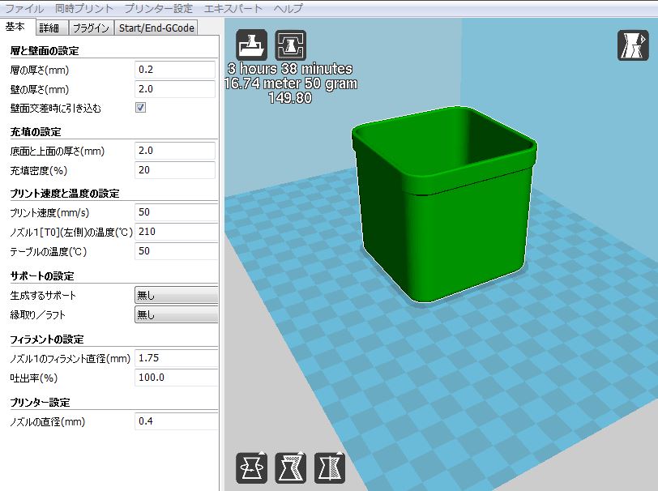Click the Load model icon

pyautogui.click(x=252, y=45)
